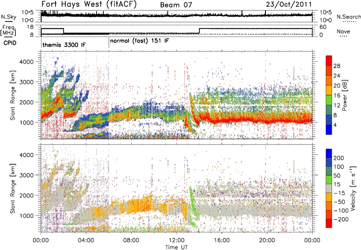Click the '12:00' time axis label
The height and width of the screenshot is (250, 361).
point(176,241)
